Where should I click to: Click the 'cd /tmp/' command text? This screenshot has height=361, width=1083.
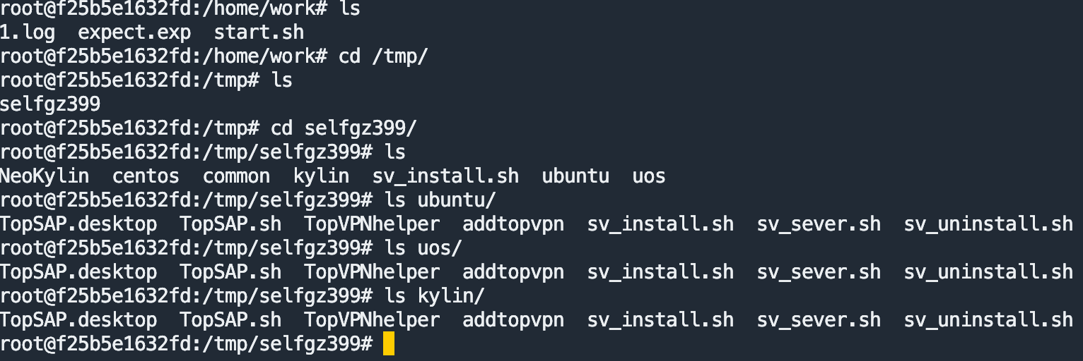click(x=383, y=56)
